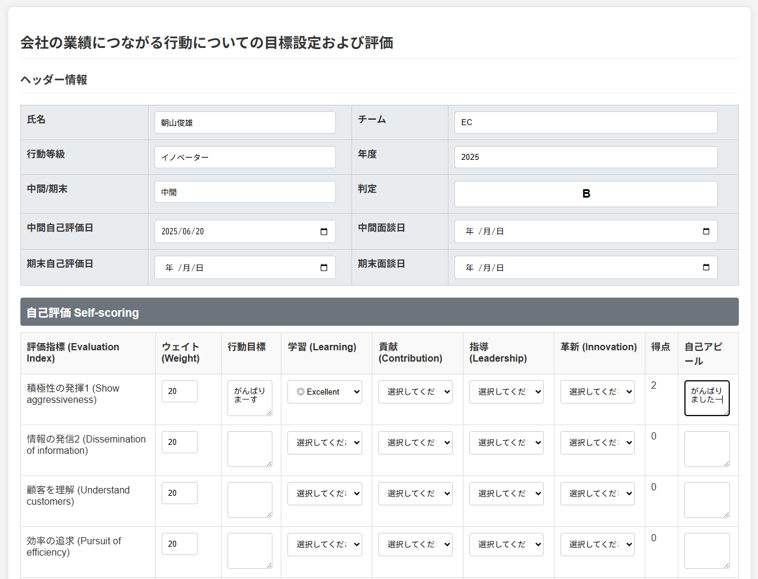Open the Innovation dropdown for 効率の追求
This screenshot has height=579, width=758.
(598, 544)
